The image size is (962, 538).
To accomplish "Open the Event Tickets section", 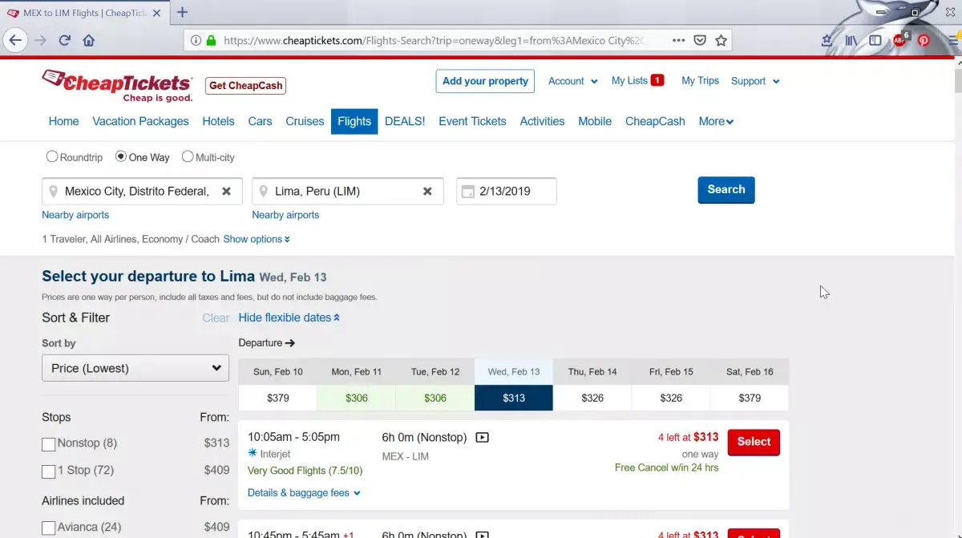I will [472, 121].
